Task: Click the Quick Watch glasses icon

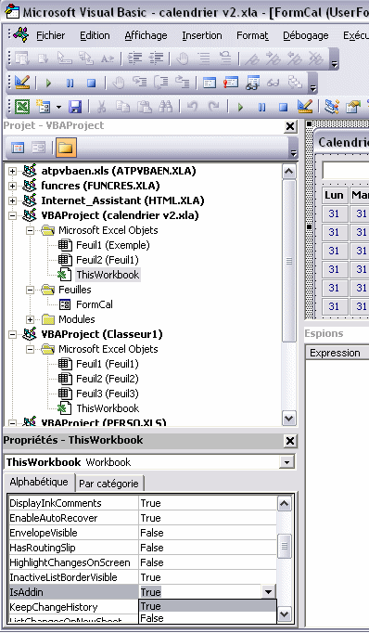Action: 274,84
